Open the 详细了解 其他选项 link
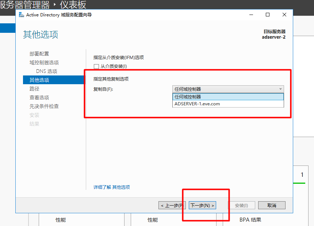 [111, 187]
